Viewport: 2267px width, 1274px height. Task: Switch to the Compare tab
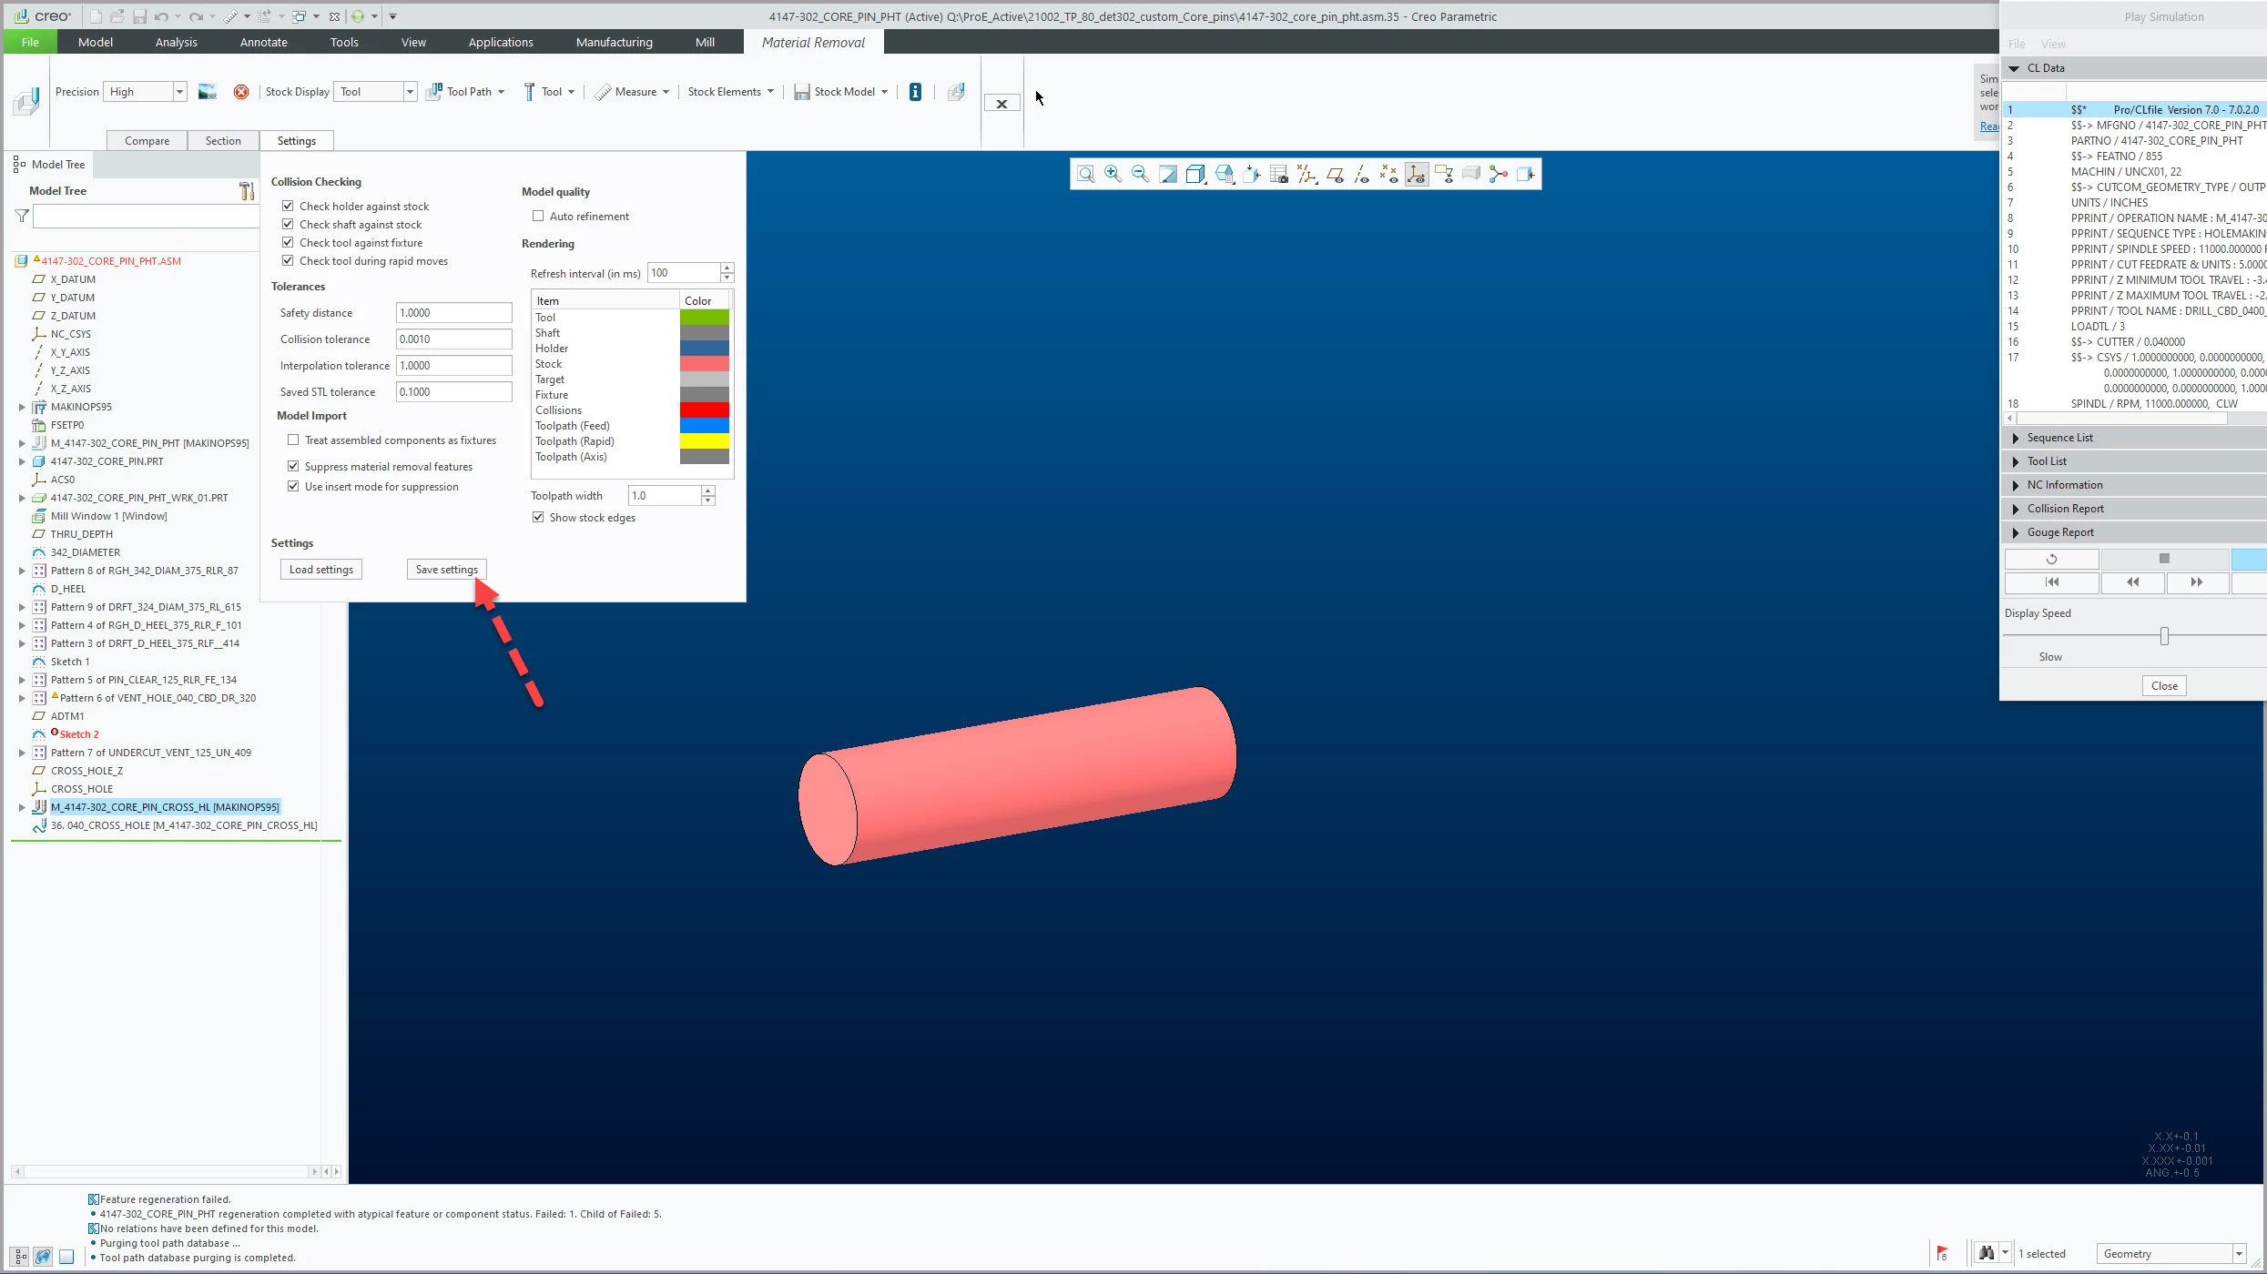click(147, 141)
